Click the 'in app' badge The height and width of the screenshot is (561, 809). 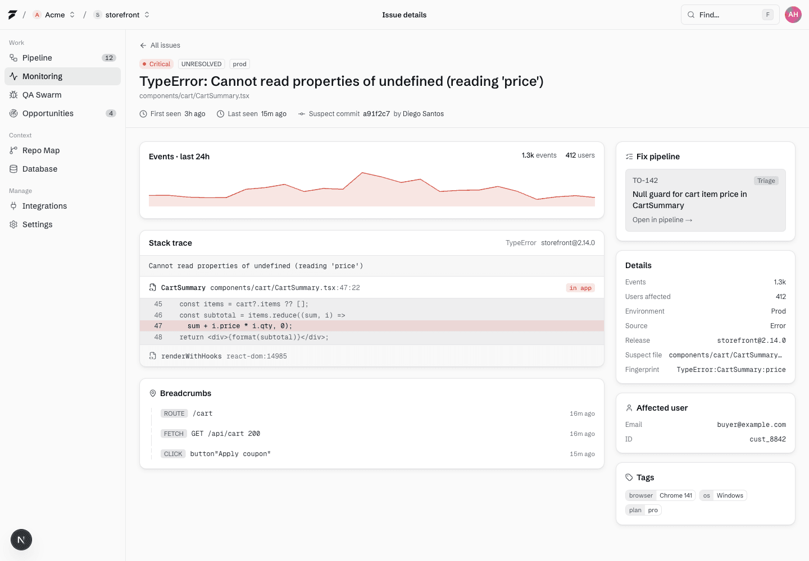click(x=580, y=288)
